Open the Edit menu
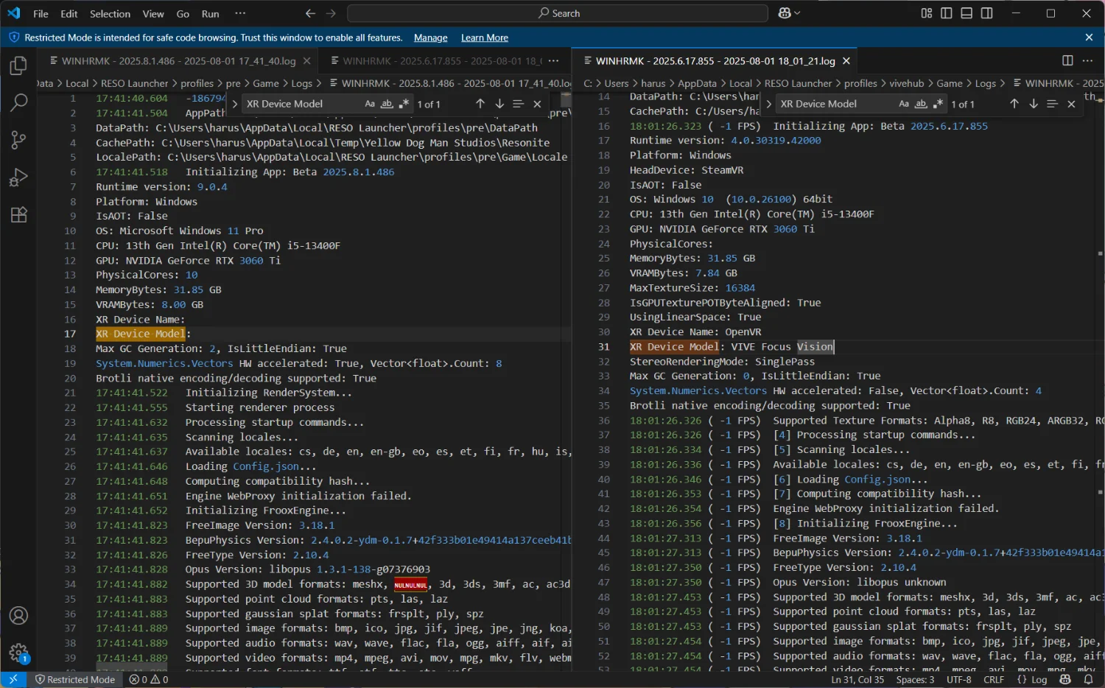This screenshot has width=1105, height=688. tap(69, 13)
